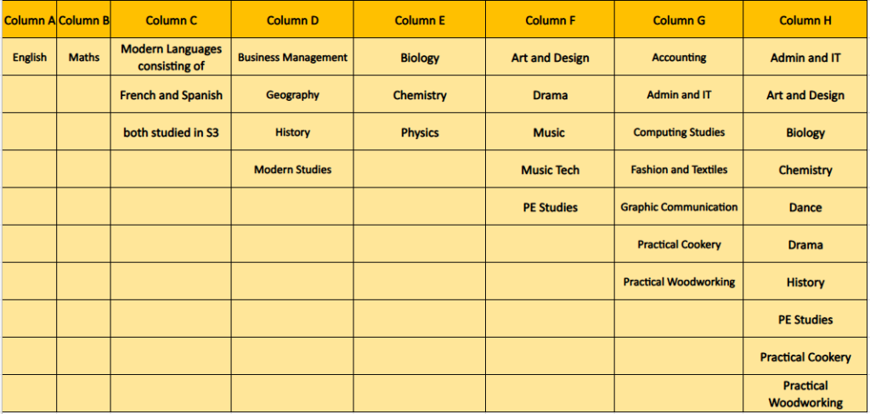The height and width of the screenshot is (414, 870).
Task: Click the Accounting cell
Action: pyautogui.click(x=679, y=57)
